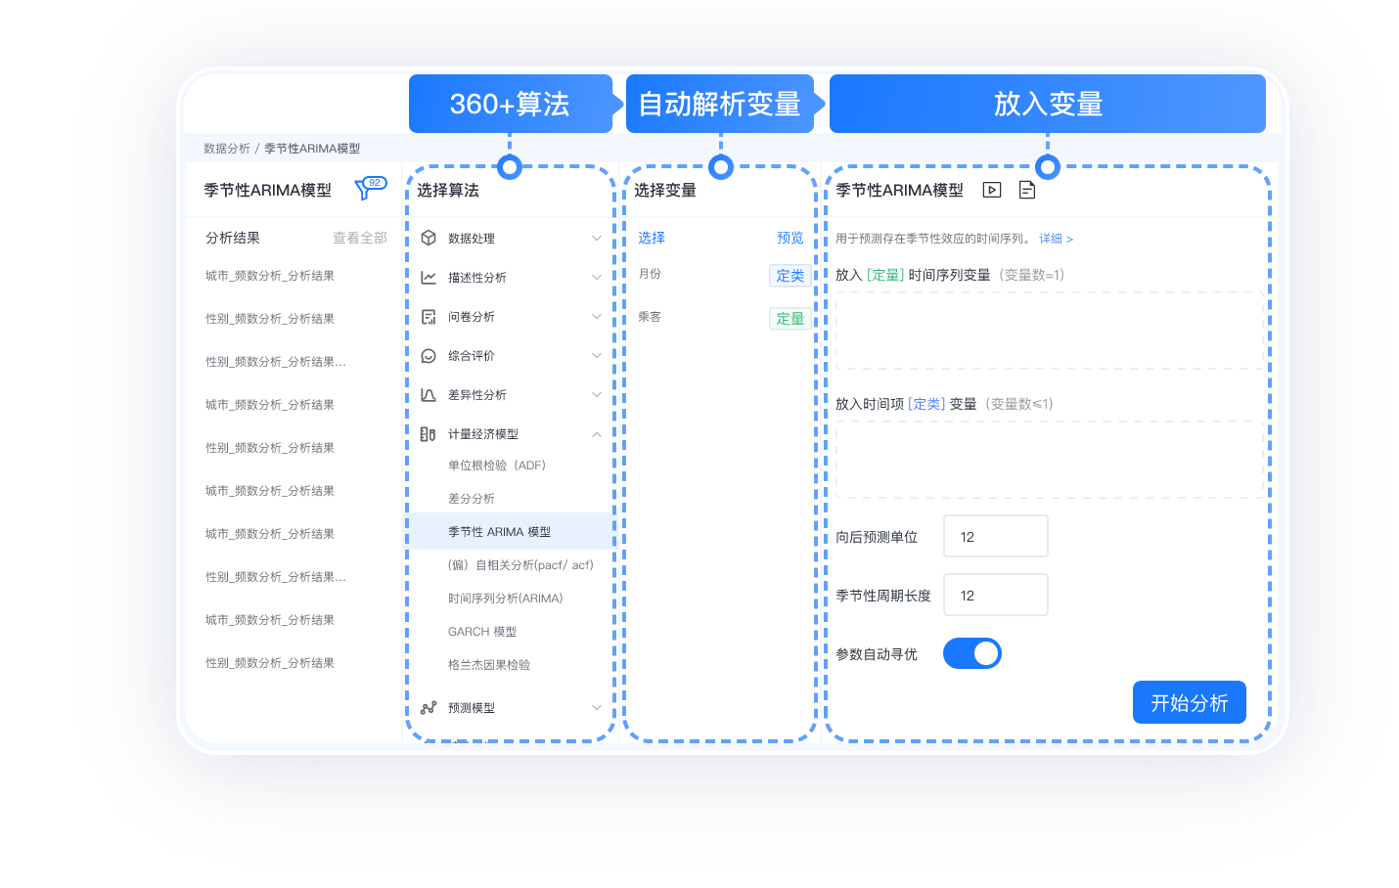Click 查看全部 link
Viewport: 1399px width, 888px height.
pos(360,238)
